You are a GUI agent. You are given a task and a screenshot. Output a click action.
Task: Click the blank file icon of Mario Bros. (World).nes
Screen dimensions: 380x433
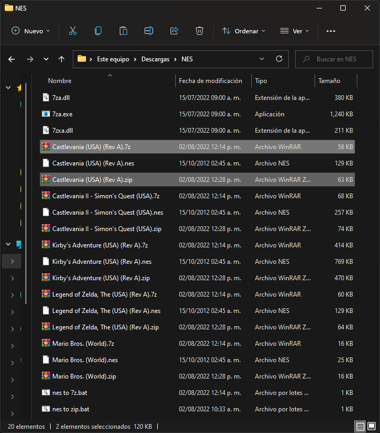(x=46, y=360)
